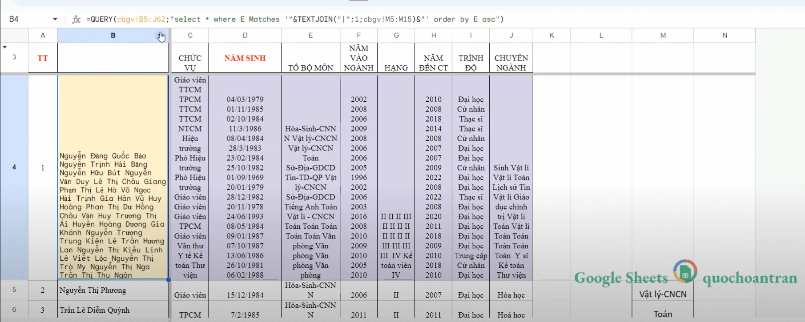The image size is (805, 322).
Task: Click the small triangle above row 3
Action: coord(5,47)
